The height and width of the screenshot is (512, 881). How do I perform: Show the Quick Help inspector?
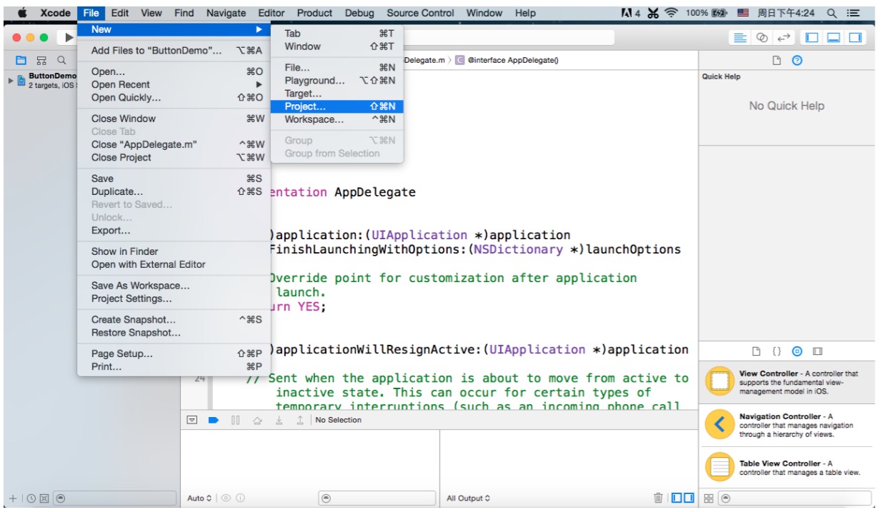797,61
